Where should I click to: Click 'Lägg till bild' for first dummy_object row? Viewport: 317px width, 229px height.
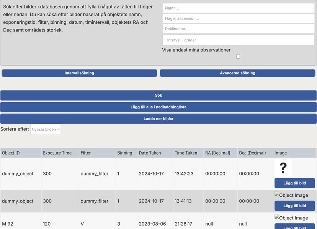tap(294, 183)
